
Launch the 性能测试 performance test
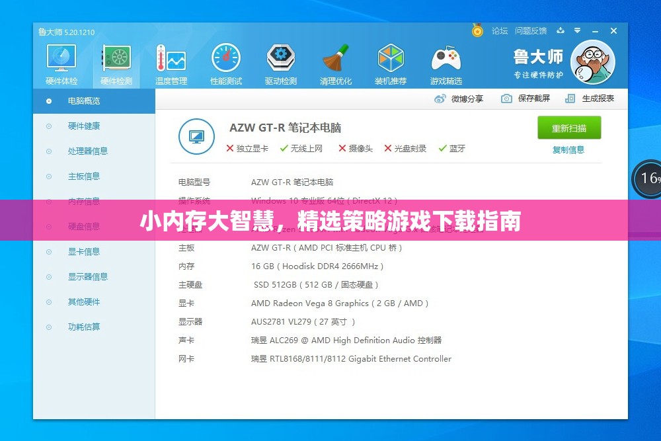pyautogui.click(x=226, y=65)
